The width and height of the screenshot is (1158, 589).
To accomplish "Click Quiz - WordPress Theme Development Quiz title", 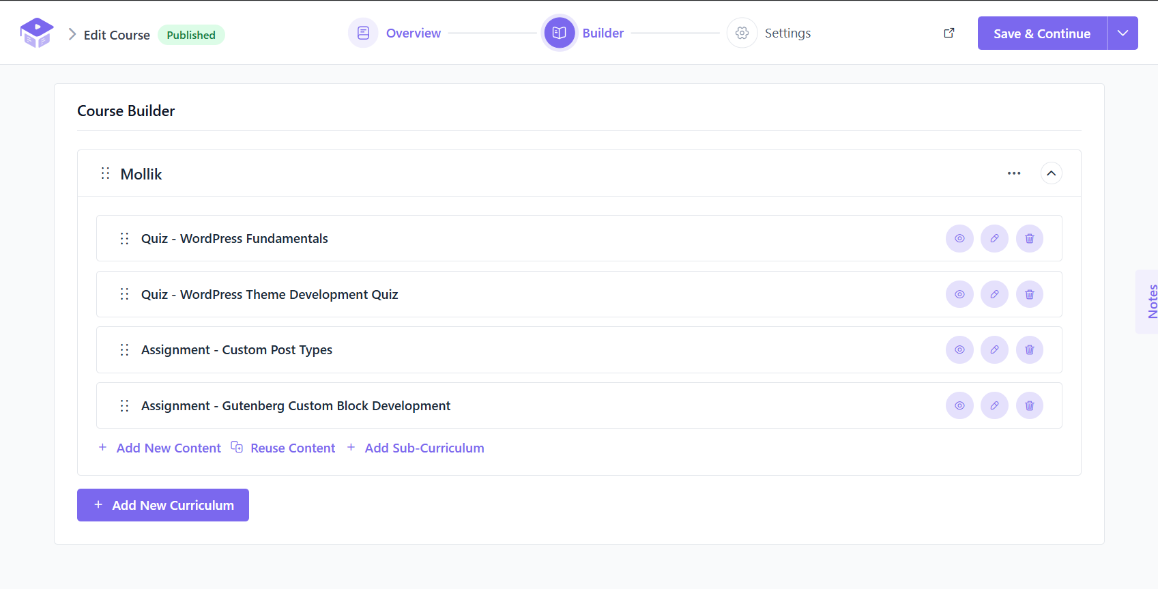I will point(270,294).
